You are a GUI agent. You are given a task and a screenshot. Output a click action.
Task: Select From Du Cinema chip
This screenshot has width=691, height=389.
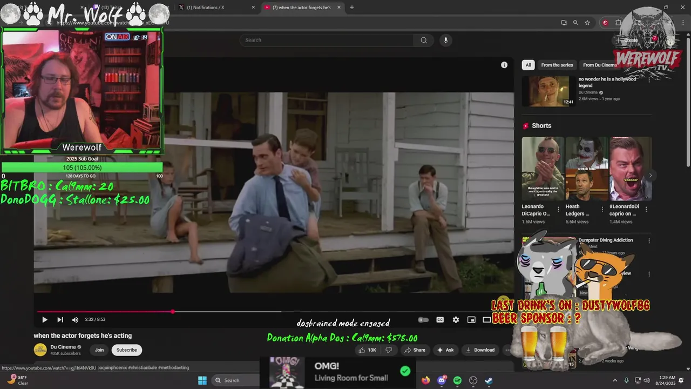point(599,65)
